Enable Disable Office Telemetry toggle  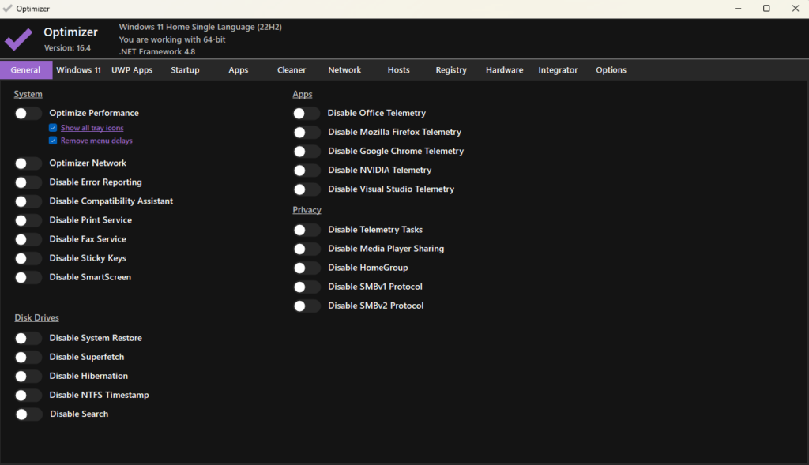coord(307,114)
